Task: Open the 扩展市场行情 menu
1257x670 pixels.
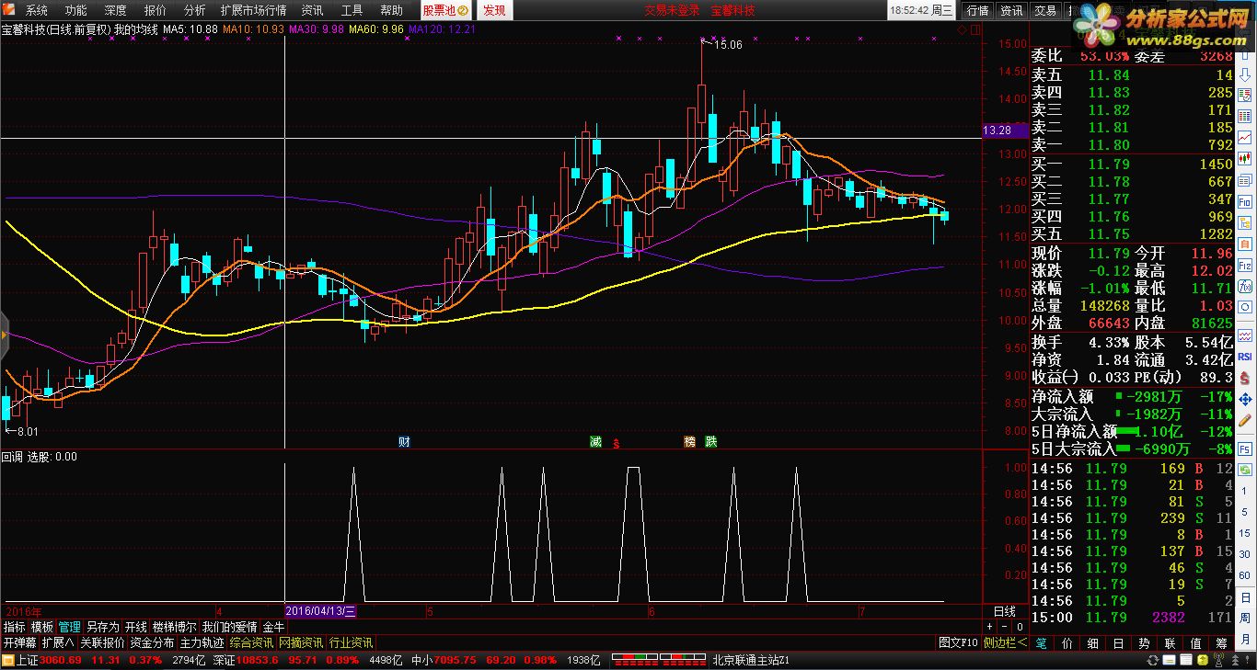Action: pos(253,10)
